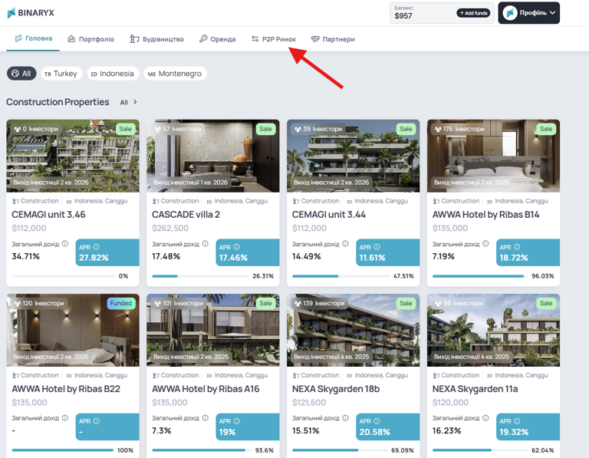Image resolution: width=589 pixels, height=458 pixels.
Task: Click APR info icon on NEXA 18b
Action: pyautogui.click(x=377, y=421)
